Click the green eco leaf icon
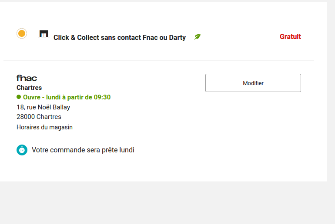 [198, 37]
